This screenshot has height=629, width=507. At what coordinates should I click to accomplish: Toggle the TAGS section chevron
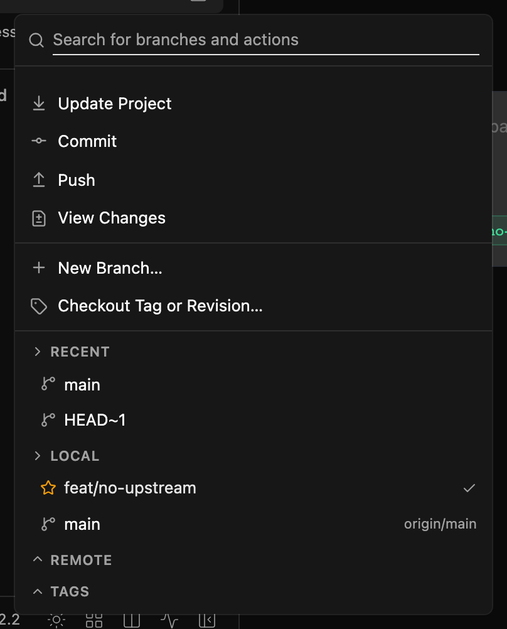[37, 591]
